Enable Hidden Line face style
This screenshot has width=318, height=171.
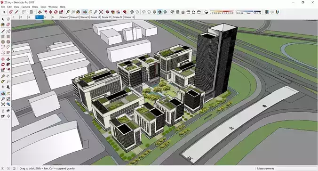click(149, 12)
